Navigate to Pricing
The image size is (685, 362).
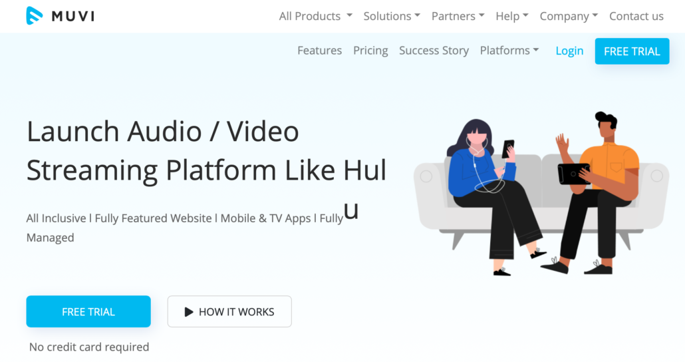coord(370,51)
